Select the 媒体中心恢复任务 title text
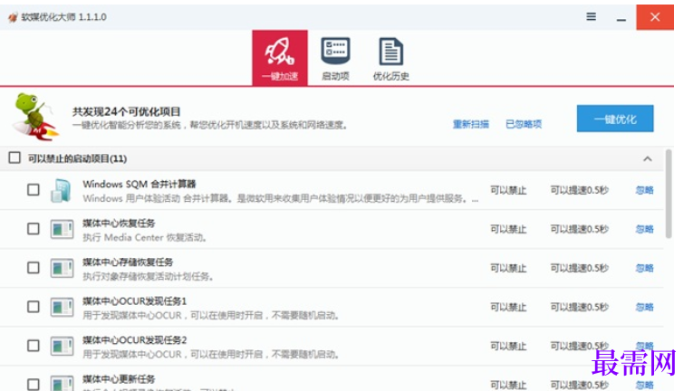 119,224
